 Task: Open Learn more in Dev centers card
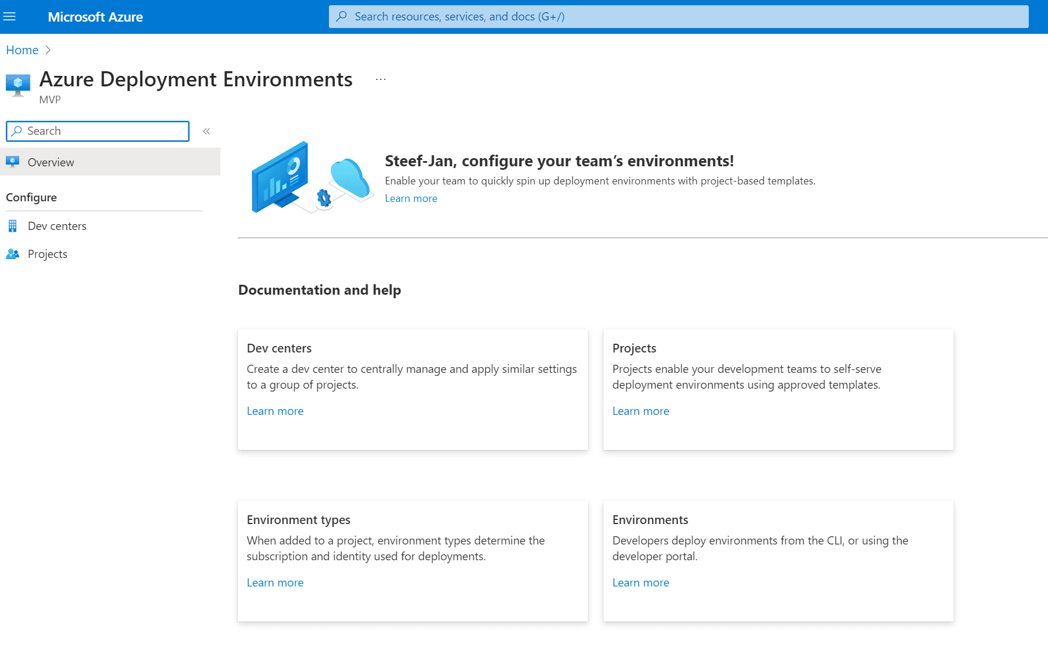point(275,411)
